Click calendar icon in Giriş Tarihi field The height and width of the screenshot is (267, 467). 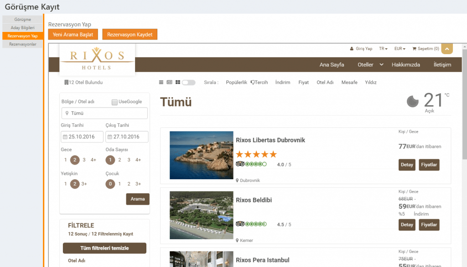tap(65, 137)
